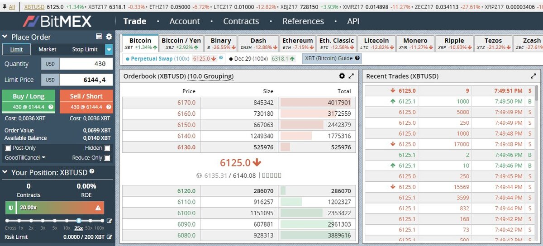Switch to the Litecoin tab
This screenshot has height=246, width=543.
coord(376,43)
